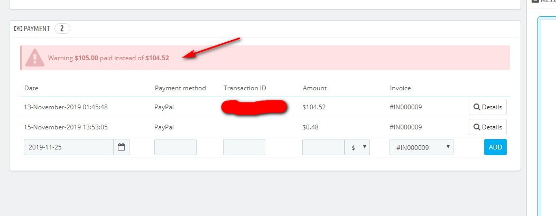This screenshot has width=556, height=216.
Task: Focus the new Payment method input
Action: coord(175,147)
